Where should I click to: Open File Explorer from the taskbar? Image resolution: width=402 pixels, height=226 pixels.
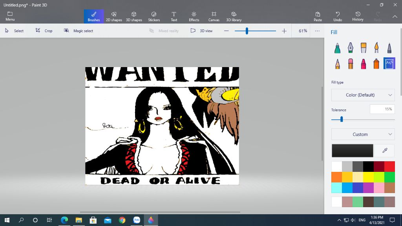click(79, 220)
